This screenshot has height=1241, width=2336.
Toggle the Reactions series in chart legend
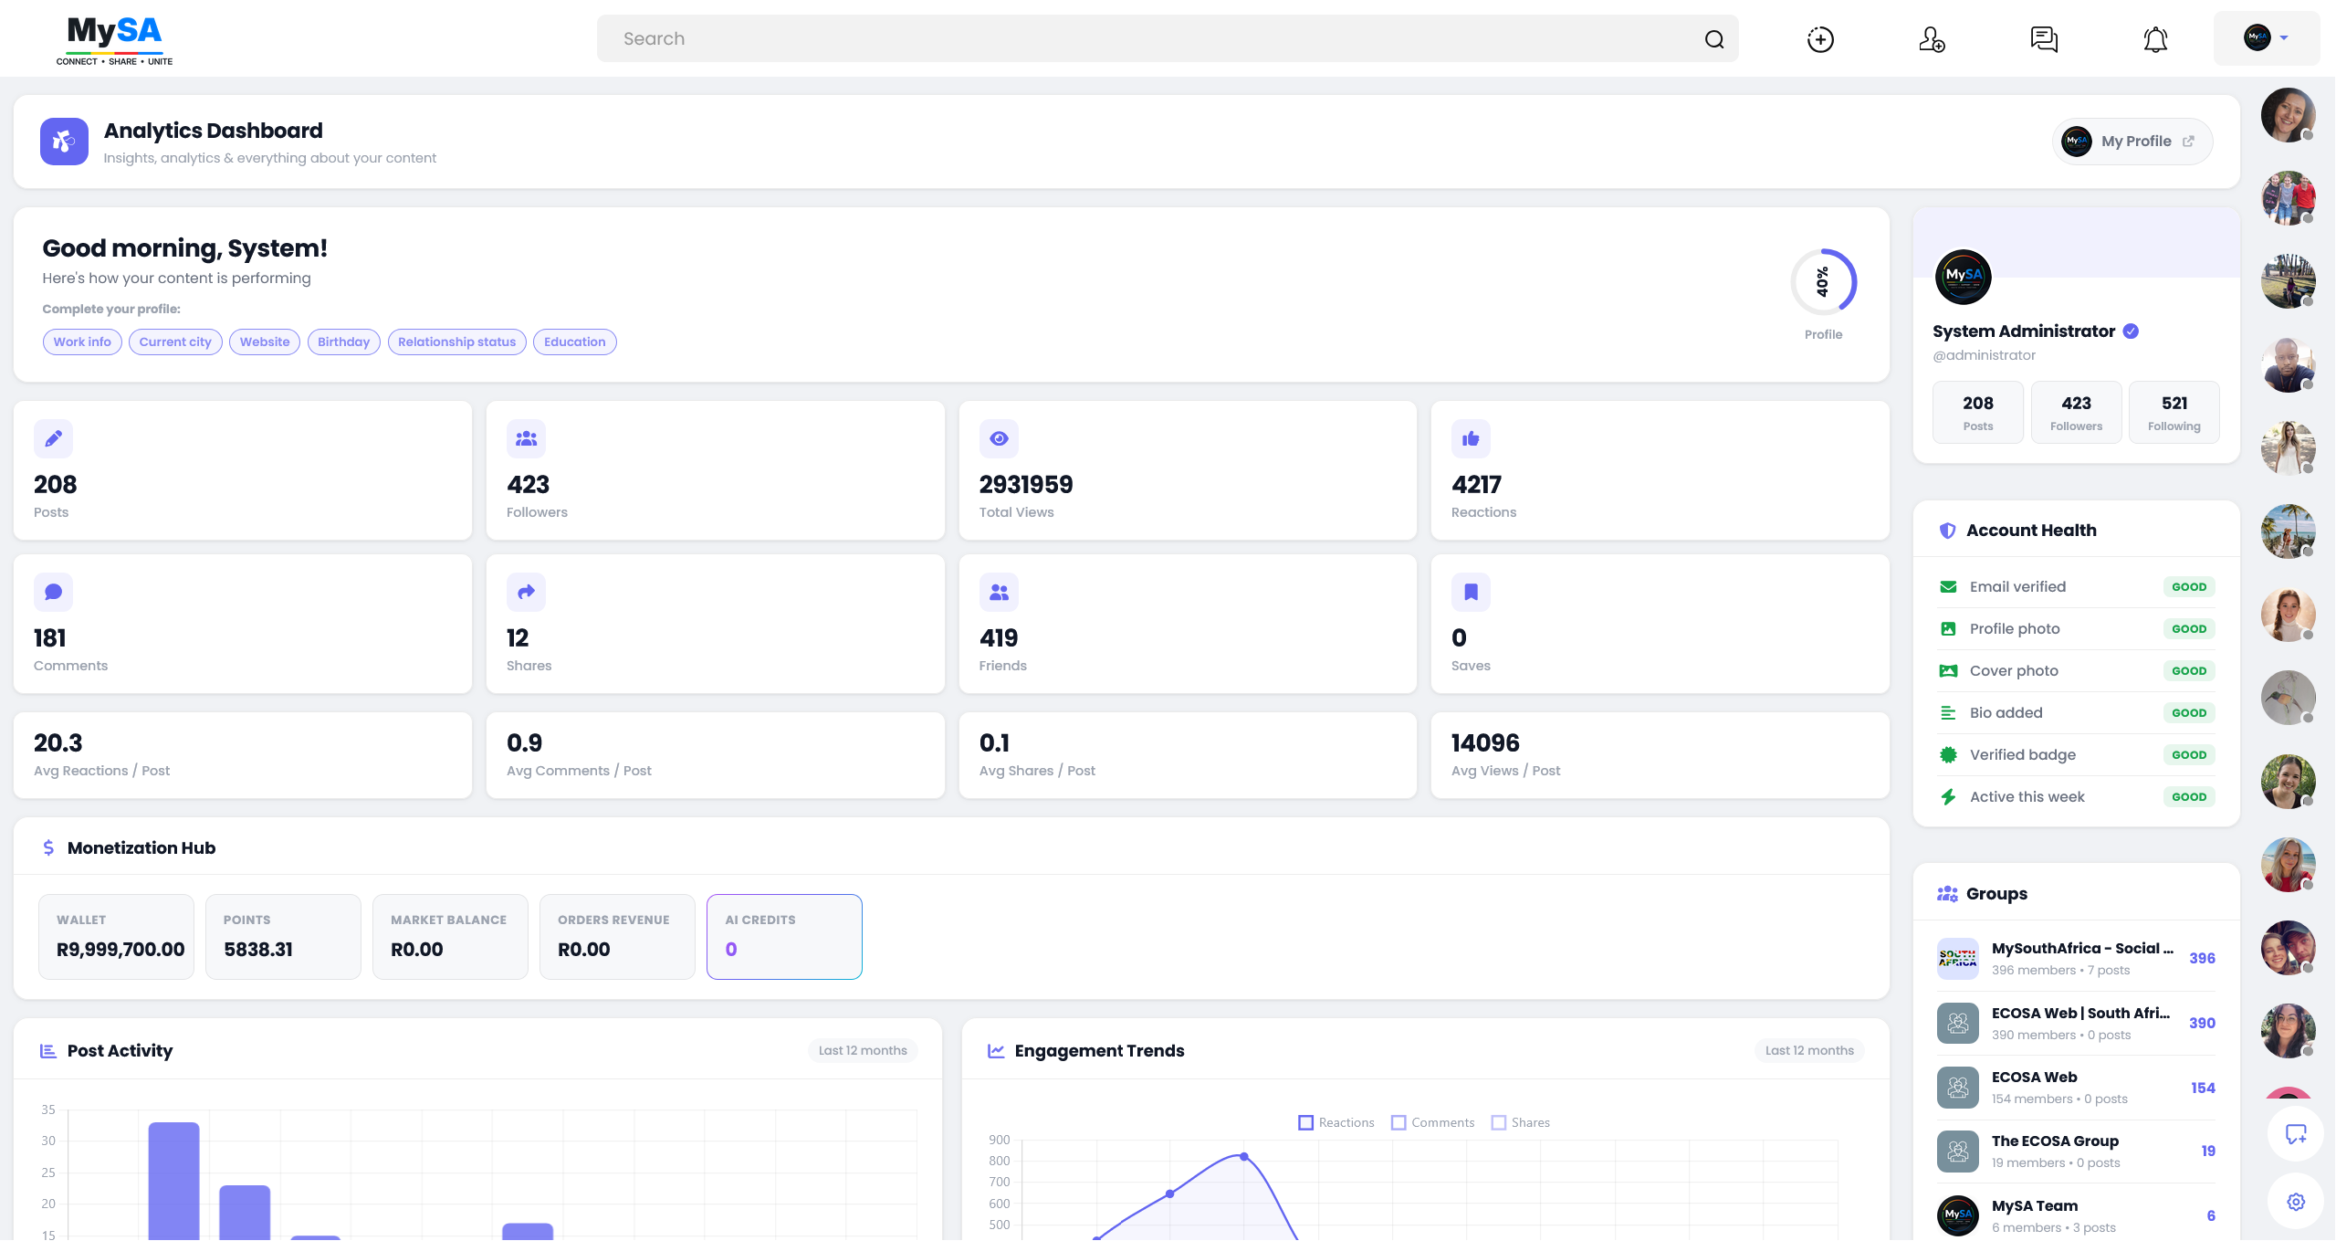click(1336, 1123)
